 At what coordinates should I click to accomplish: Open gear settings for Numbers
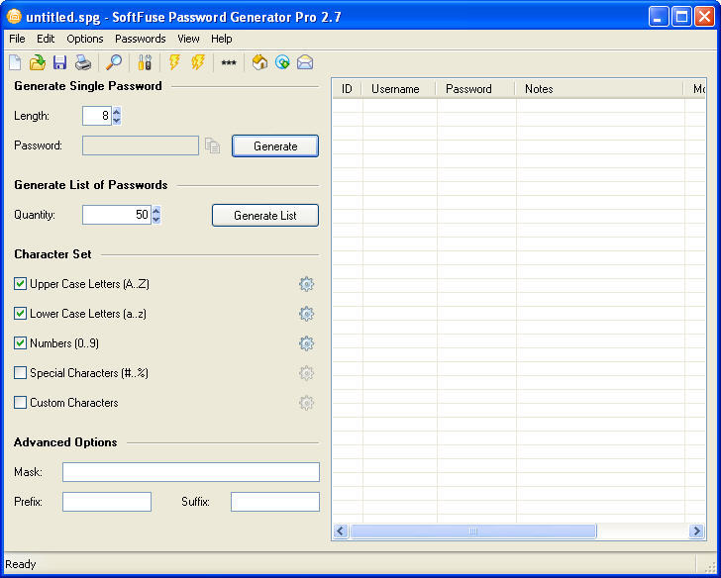pyautogui.click(x=306, y=343)
